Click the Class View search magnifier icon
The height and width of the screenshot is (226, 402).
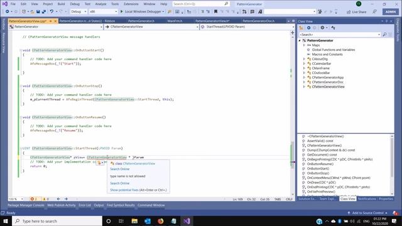384,35
